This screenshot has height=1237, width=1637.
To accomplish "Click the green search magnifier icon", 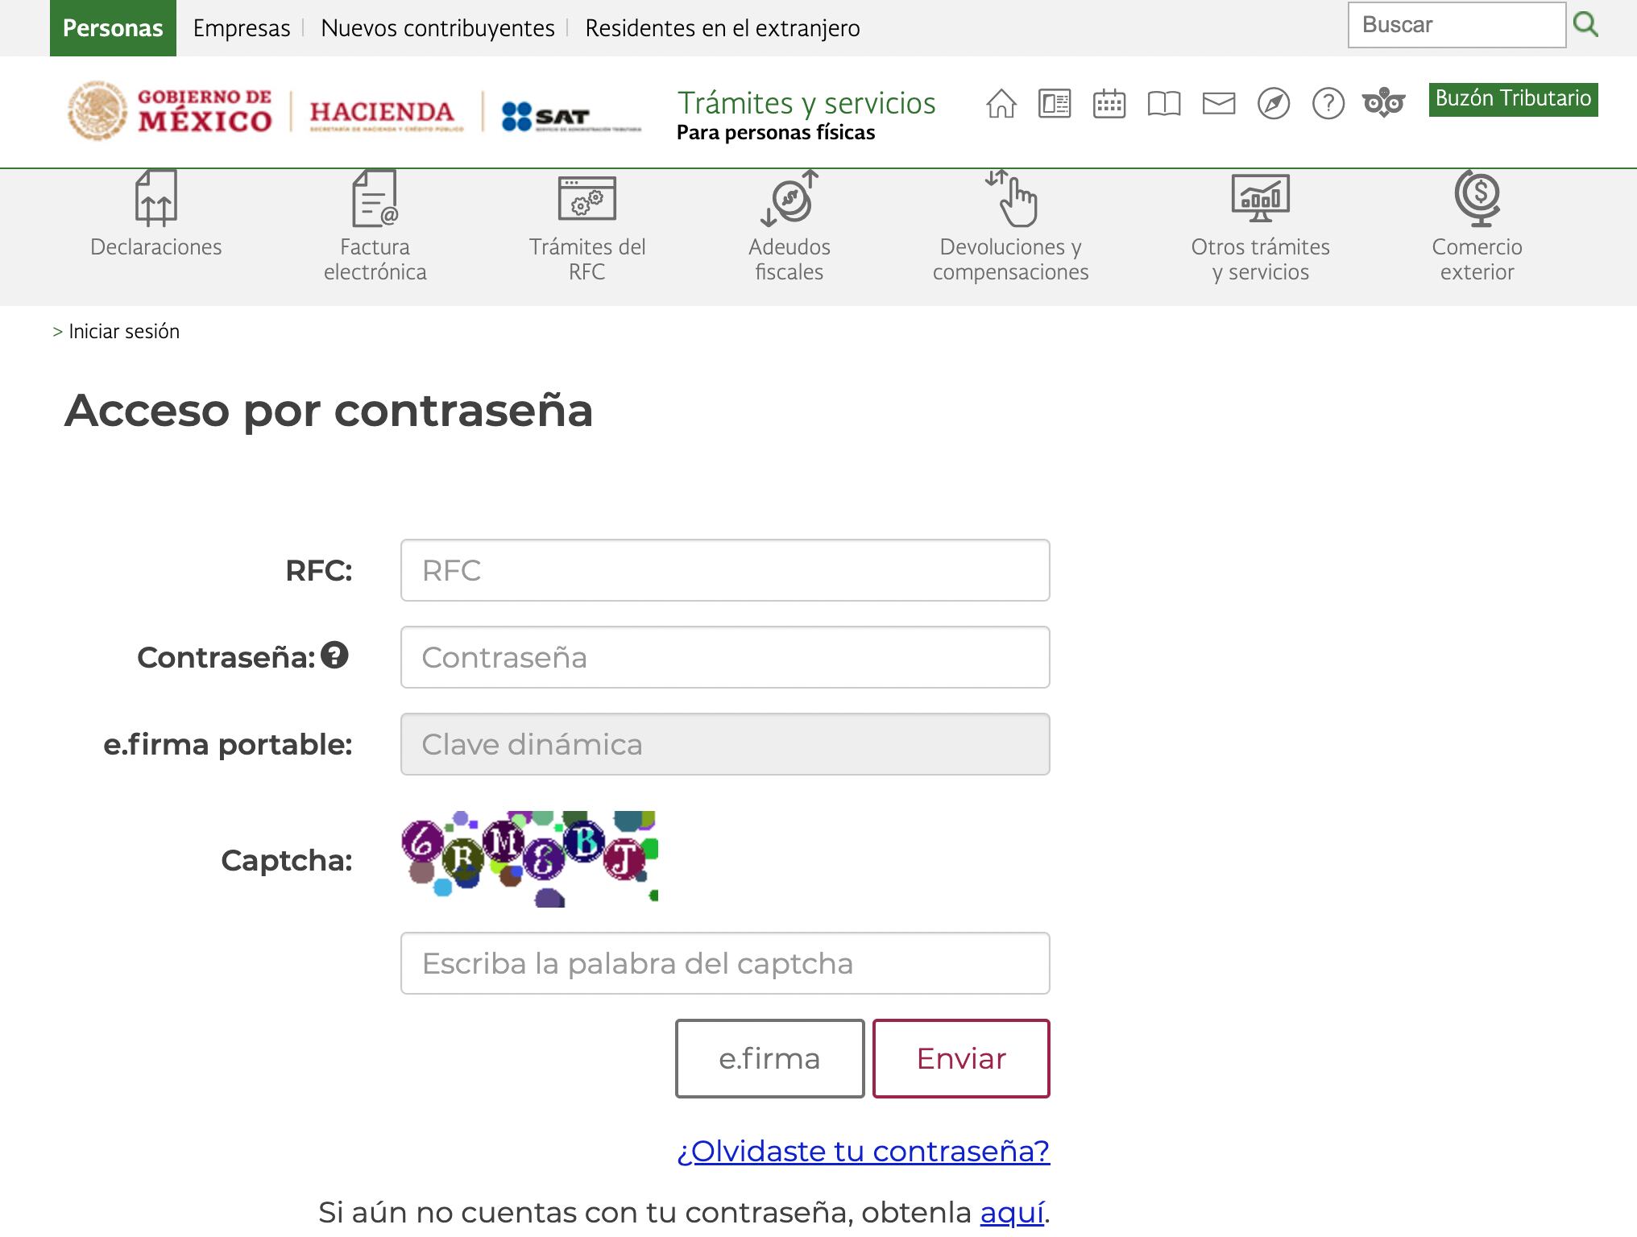I will 1585,25.
